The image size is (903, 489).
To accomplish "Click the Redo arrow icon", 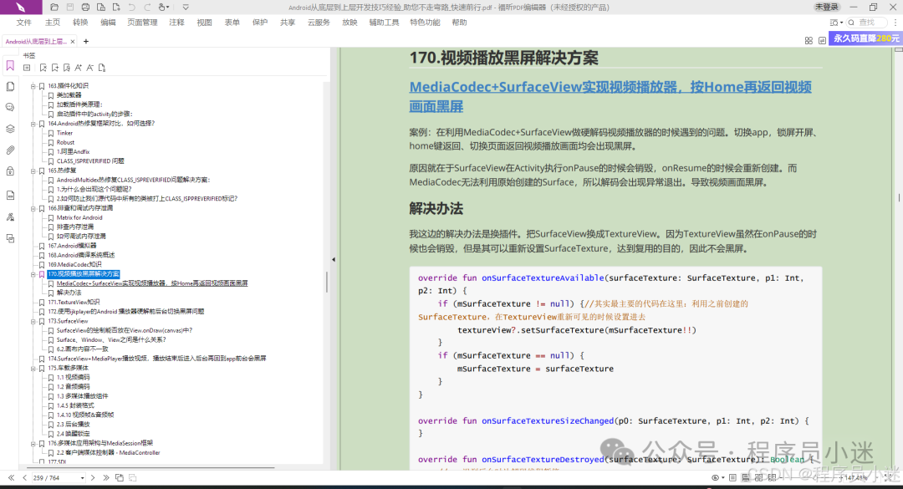I will tap(147, 8).
